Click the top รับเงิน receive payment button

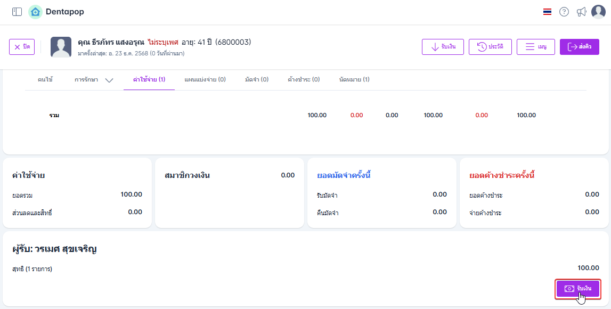click(x=443, y=47)
